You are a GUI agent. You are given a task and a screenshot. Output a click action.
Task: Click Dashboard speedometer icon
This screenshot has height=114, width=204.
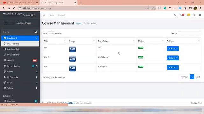point(5,38)
